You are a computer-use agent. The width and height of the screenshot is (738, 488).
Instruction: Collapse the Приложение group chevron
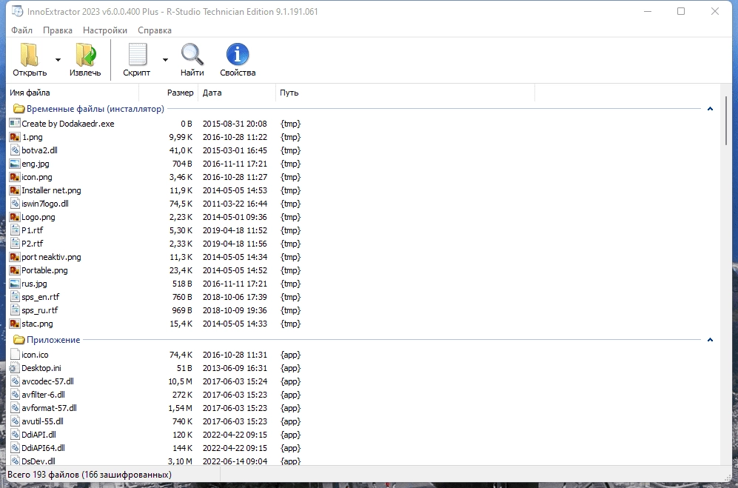click(x=710, y=340)
